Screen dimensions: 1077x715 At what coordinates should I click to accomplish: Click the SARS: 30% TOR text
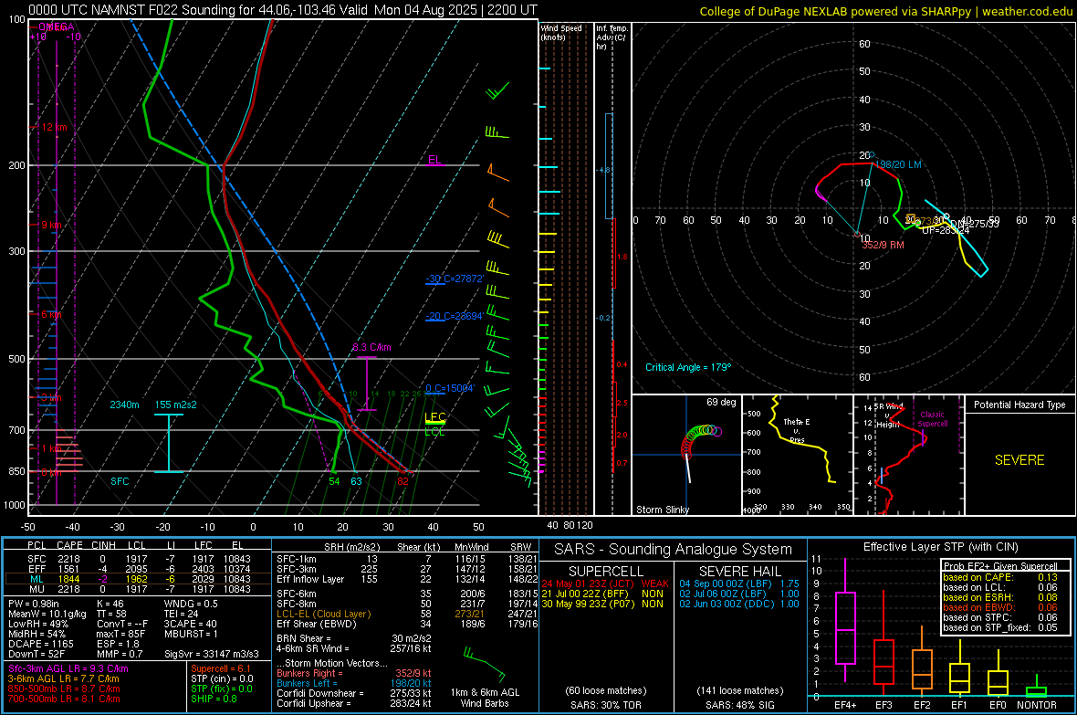click(x=604, y=705)
